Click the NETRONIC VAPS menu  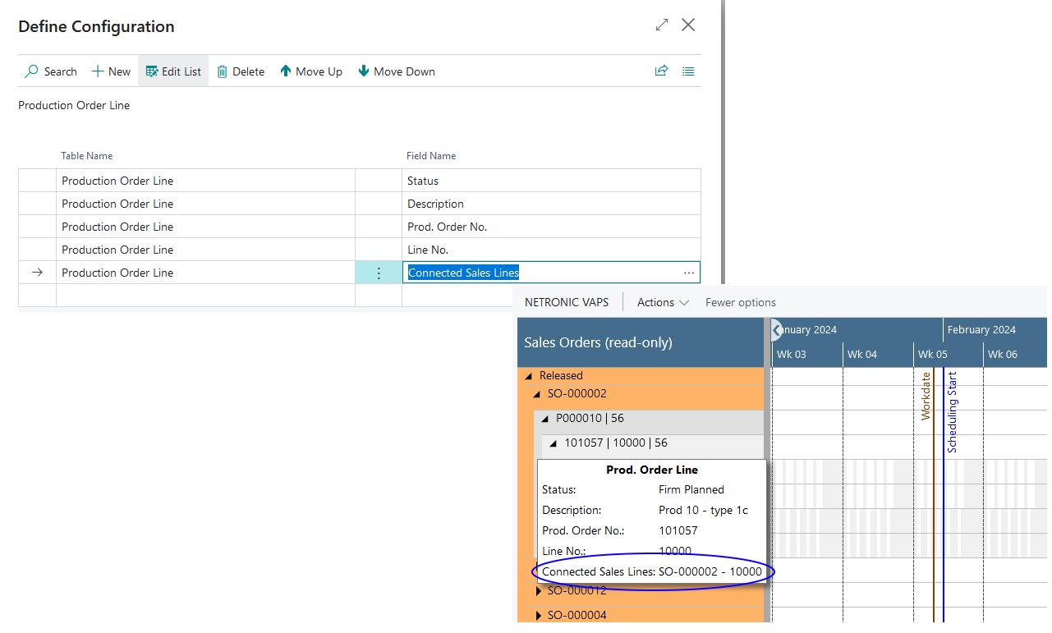point(566,302)
